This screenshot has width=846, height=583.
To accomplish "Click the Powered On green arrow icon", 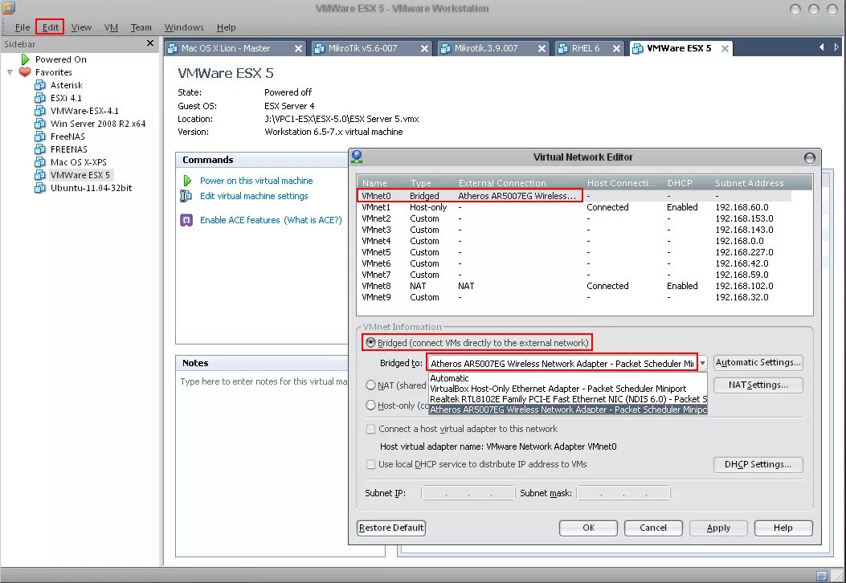I will pos(25,59).
